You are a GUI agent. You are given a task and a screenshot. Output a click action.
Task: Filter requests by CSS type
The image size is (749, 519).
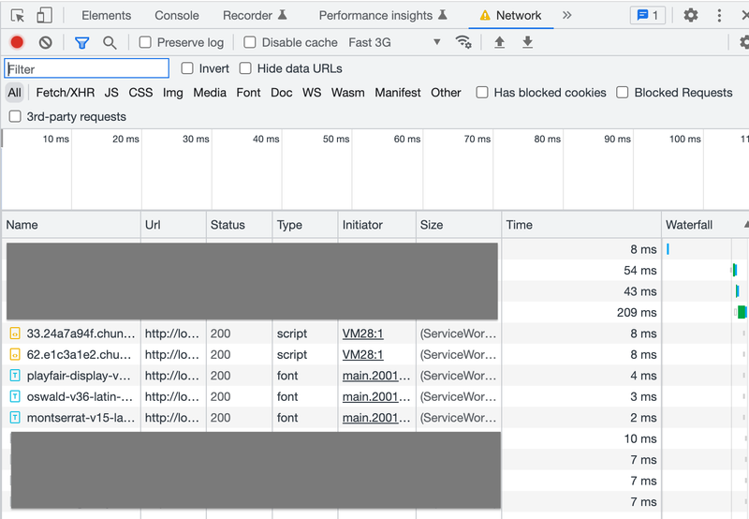coord(140,92)
